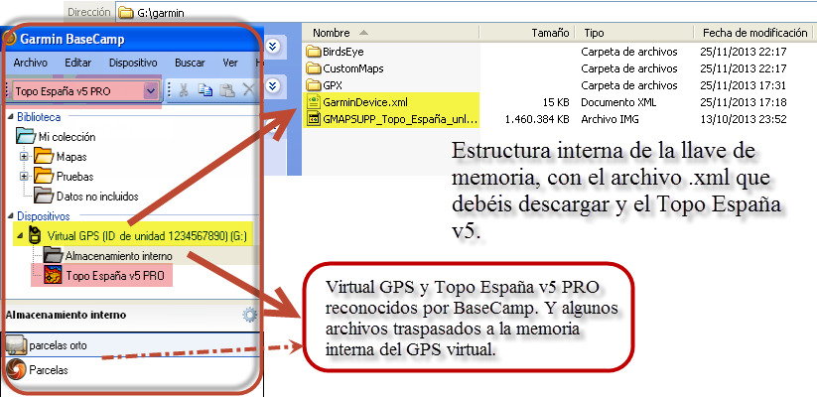Click the Paste toolbar icon
The width and height of the screenshot is (817, 398).
(x=226, y=90)
